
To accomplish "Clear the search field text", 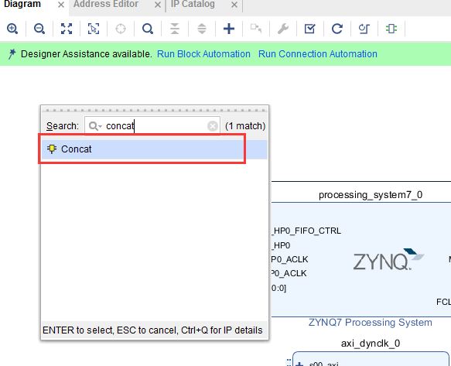I will tap(213, 126).
